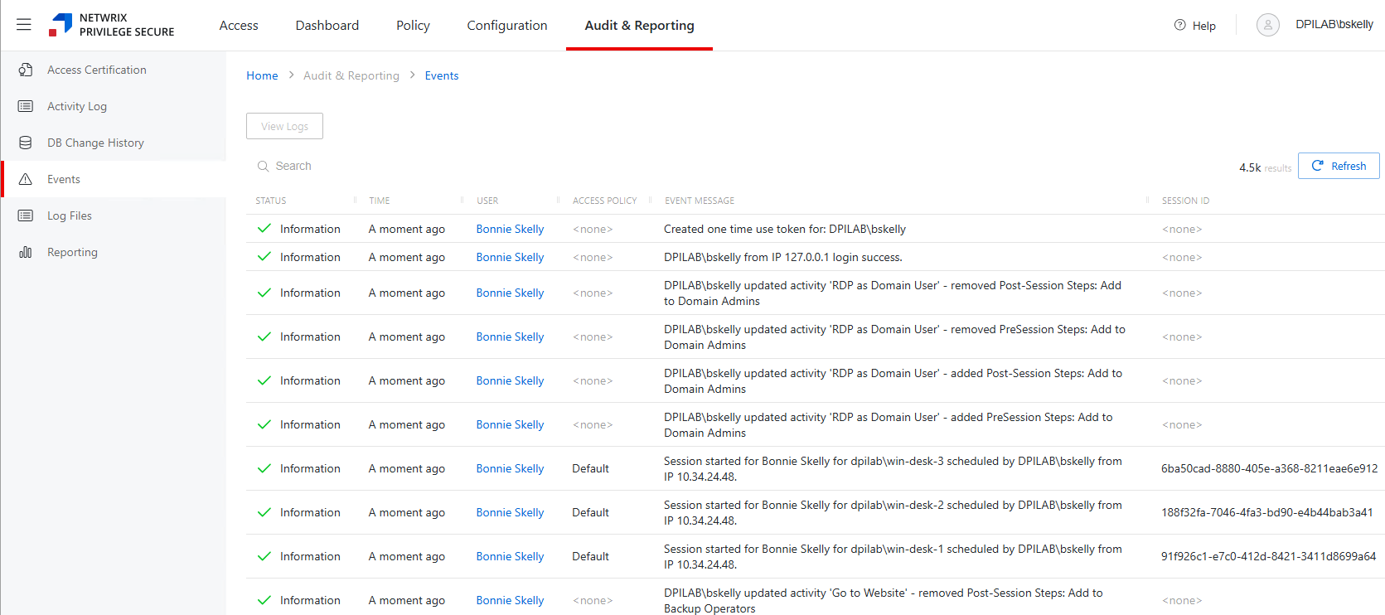The width and height of the screenshot is (1385, 615).
Task: Click green check icon of win-desk-1 session row
Action: click(264, 556)
